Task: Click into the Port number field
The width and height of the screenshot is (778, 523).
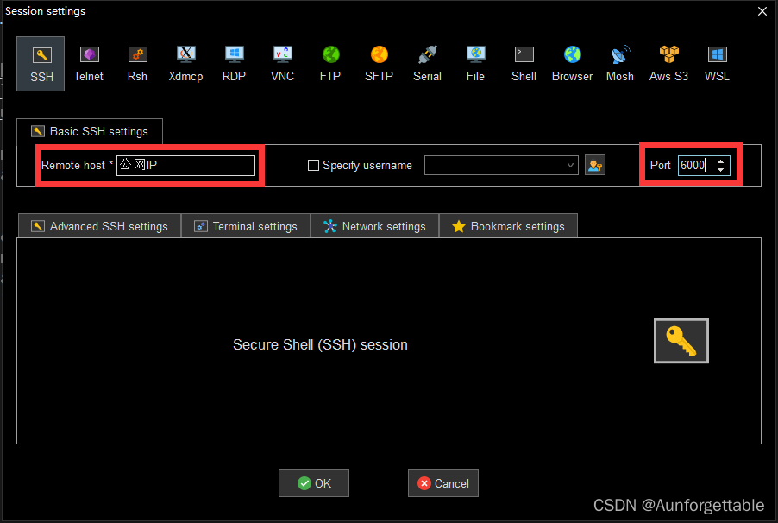Action: pyautogui.click(x=696, y=166)
